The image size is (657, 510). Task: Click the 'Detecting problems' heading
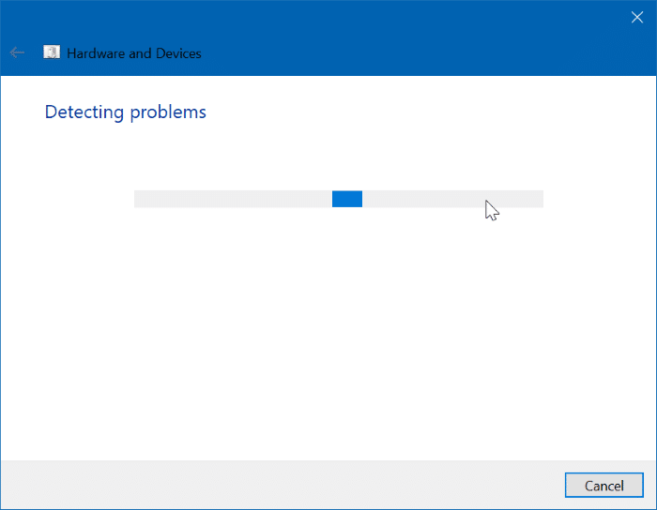coord(125,112)
